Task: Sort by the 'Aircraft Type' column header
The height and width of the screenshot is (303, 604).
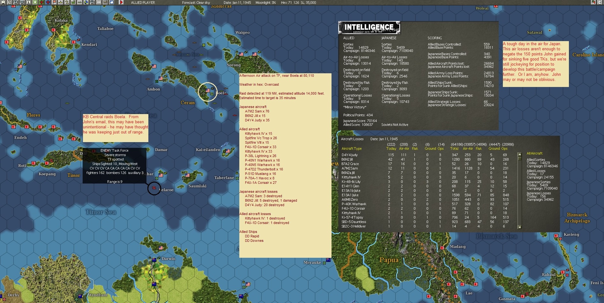Action: point(352,148)
